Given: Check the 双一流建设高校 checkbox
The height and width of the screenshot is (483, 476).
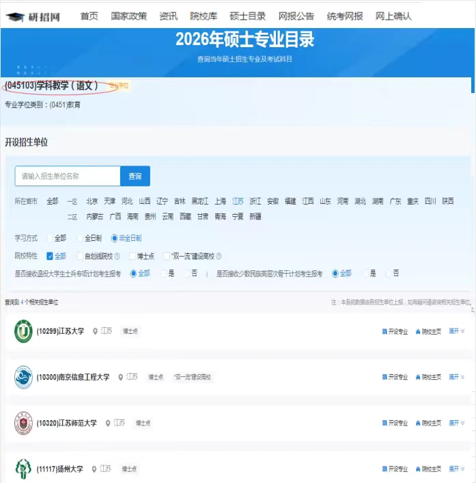Looking at the screenshot, I should pyautogui.click(x=167, y=256).
